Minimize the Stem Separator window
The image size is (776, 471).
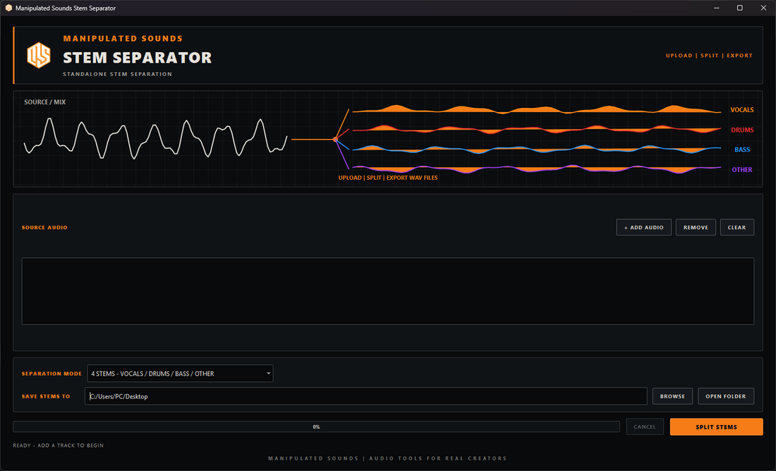pyautogui.click(x=716, y=8)
